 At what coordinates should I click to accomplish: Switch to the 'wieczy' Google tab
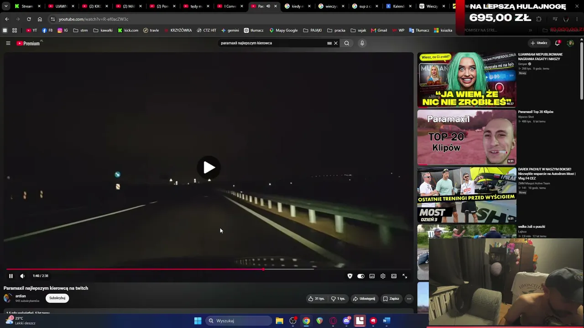(x=331, y=6)
